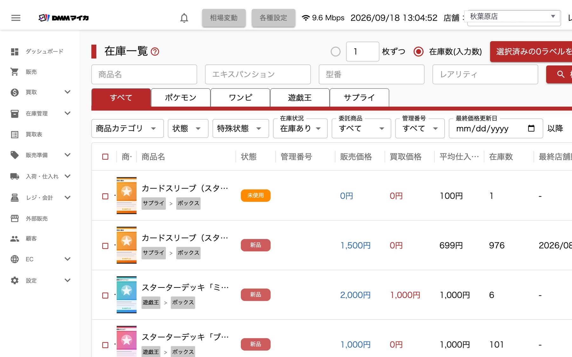572x357 pixels.
Task: Expand the 買取 sidebar chevron
Action: point(67,92)
